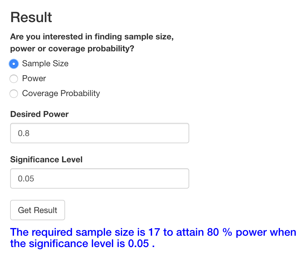Click the 'Result' page heading
Viewport: 305px width, 256px height.
click(31, 17)
